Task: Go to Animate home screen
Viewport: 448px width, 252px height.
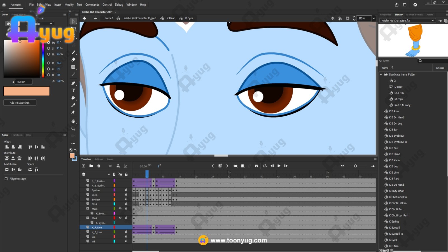Action: 4,4
